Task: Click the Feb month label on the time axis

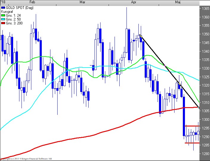Action: (x=32, y=2)
